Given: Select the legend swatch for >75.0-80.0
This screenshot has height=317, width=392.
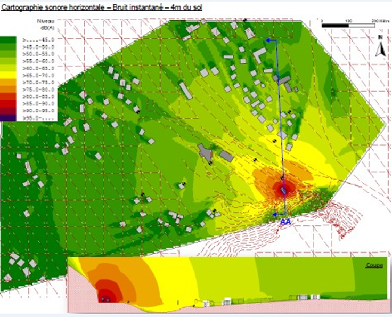Looking at the screenshot, I should (x=8, y=90).
